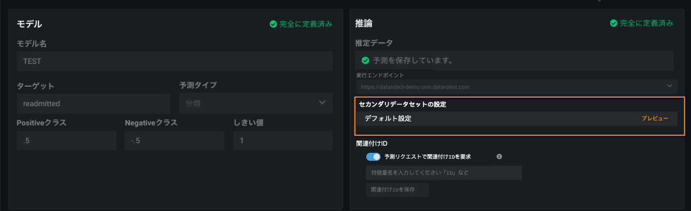The height and width of the screenshot is (211, 691).
Task: Click the モデル名 field containing TEST
Action: click(x=174, y=61)
